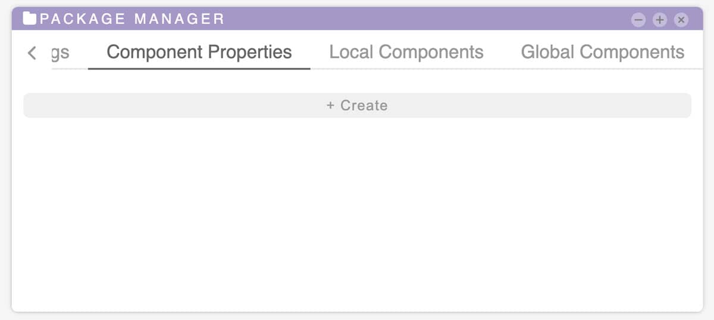Click the + Create button

click(x=357, y=105)
